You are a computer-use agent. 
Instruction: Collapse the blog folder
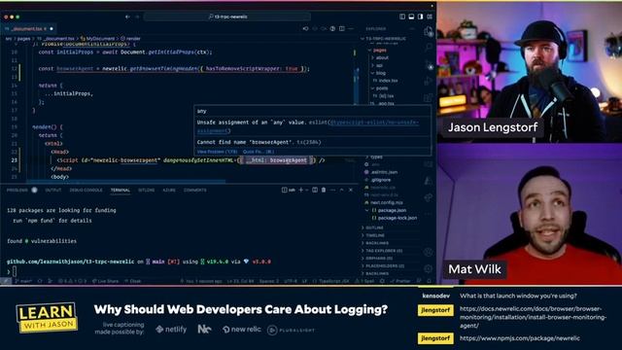coord(378,73)
